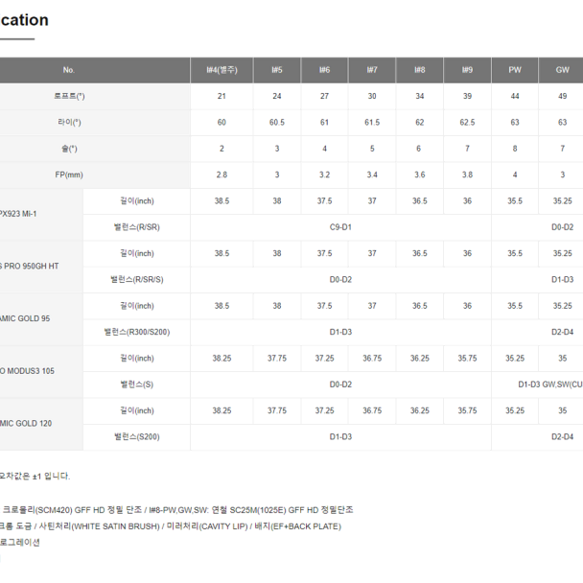Click FP value 3.4
The width and height of the screenshot is (583, 583).
372,175
